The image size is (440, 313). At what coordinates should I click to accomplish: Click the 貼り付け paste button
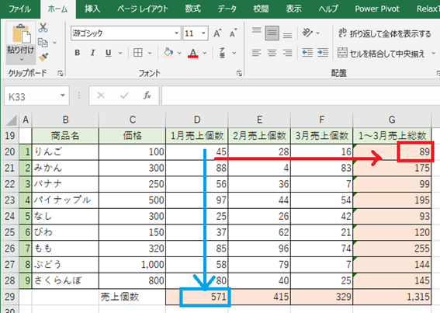click(x=20, y=42)
